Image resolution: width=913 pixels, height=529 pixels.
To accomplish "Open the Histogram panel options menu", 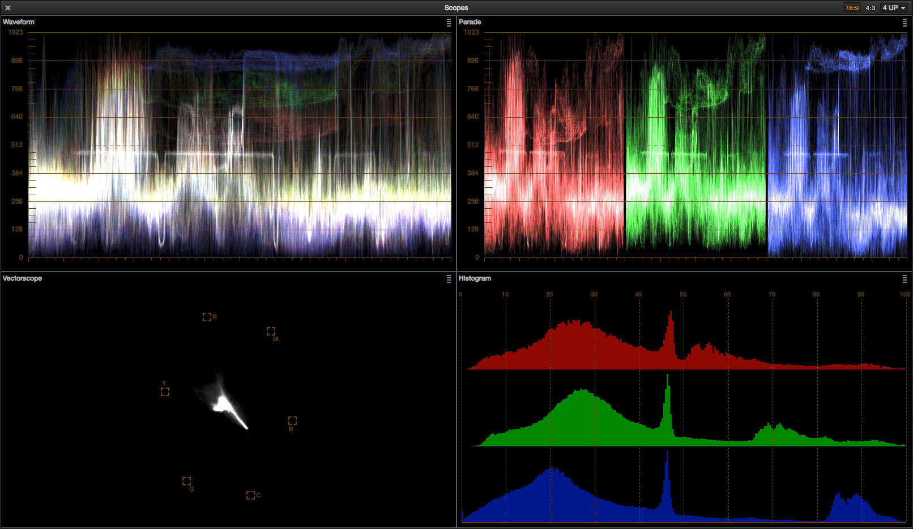I will click(x=905, y=279).
